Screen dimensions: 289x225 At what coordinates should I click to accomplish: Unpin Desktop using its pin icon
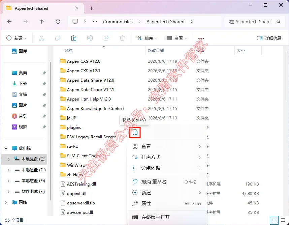pyautogui.click(x=44, y=73)
